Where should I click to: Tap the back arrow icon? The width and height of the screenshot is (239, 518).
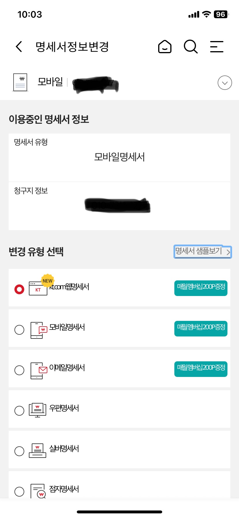(19, 47)
